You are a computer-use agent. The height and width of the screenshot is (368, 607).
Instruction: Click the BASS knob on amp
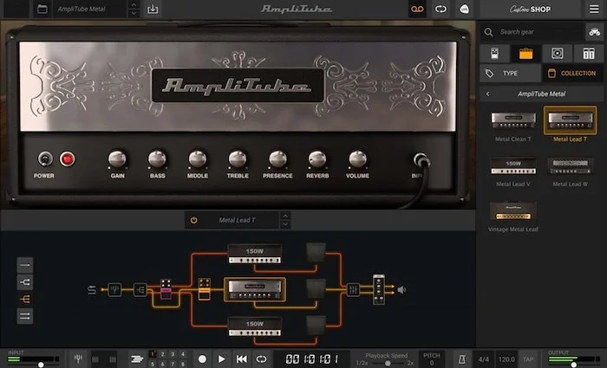157,158
